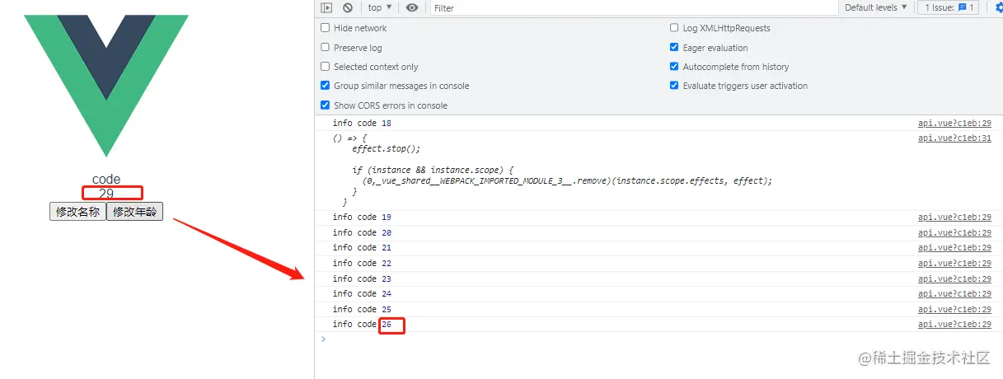Click the 'code' label on the page
Screen dimensions: 1003x379
pyautogui.click(x=106, y=180)
